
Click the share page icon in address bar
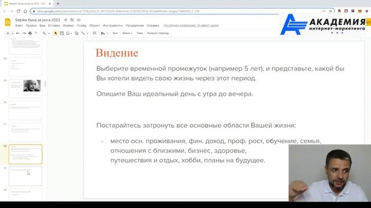point(323,11)
